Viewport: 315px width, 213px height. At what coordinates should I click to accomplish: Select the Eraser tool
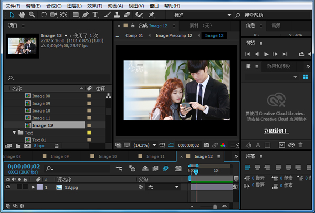[x=127, y=15]
